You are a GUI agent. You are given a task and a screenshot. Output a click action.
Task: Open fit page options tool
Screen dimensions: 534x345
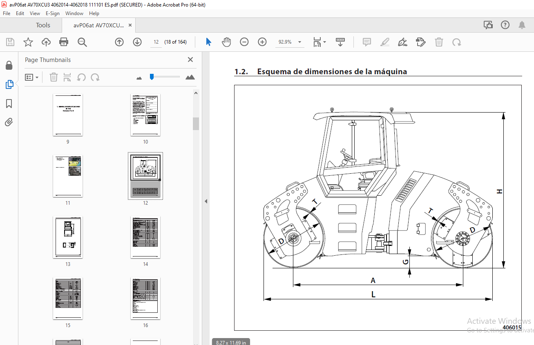320,42
